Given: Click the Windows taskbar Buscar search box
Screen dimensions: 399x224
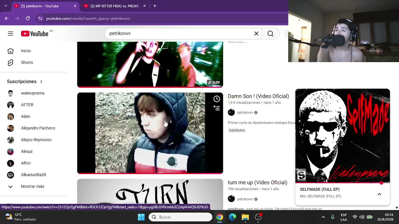Looking at the screenshot, I should point(180,217).
